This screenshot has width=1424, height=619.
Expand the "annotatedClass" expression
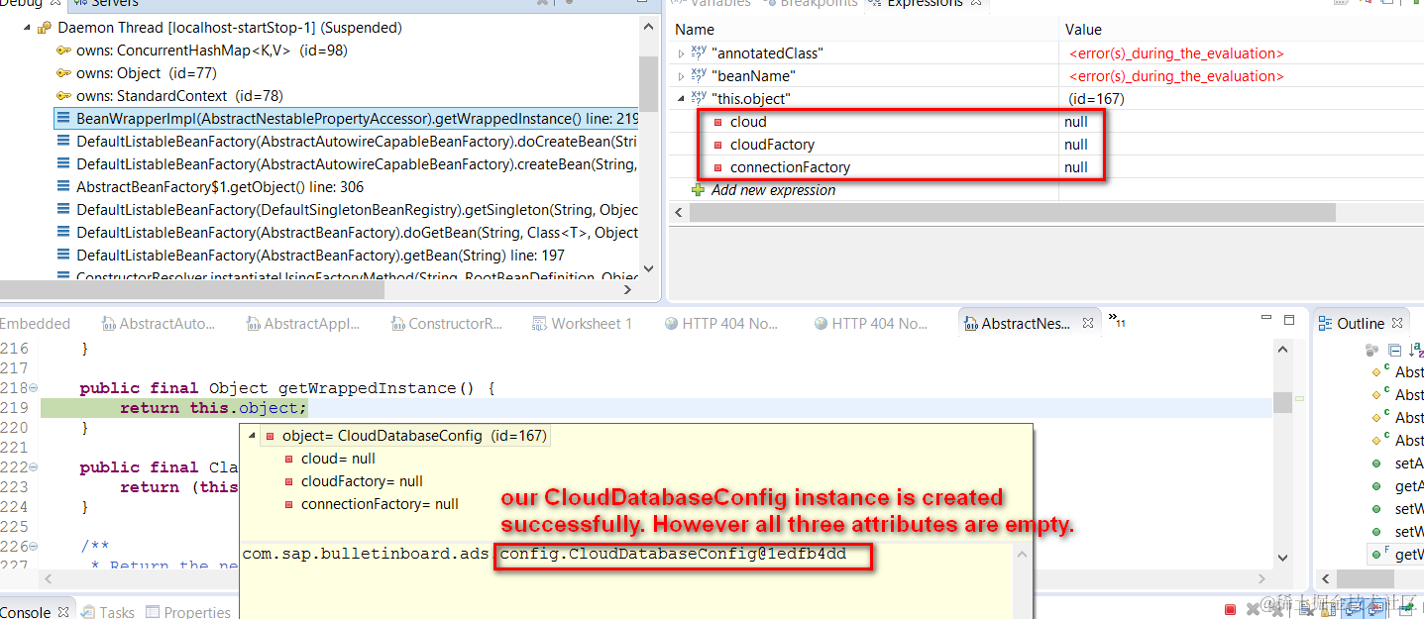681,53
